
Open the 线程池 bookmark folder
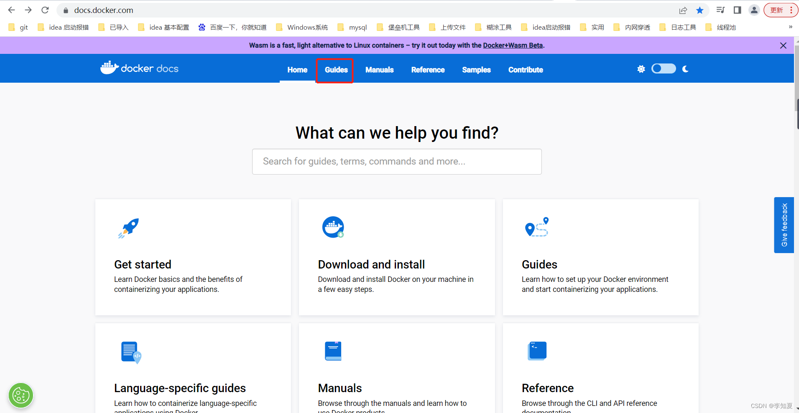(x=720, y=27)
